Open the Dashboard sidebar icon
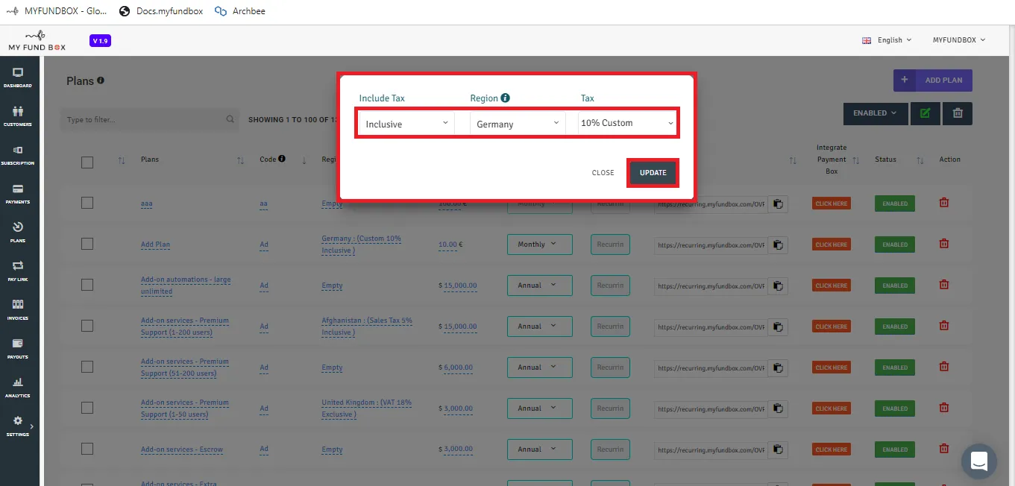 (x=18, y=72)
